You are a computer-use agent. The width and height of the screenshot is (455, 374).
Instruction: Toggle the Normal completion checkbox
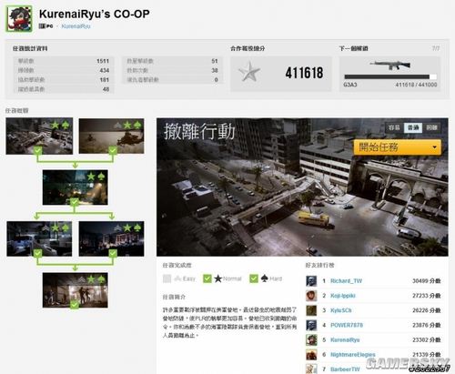pos(207,278)
